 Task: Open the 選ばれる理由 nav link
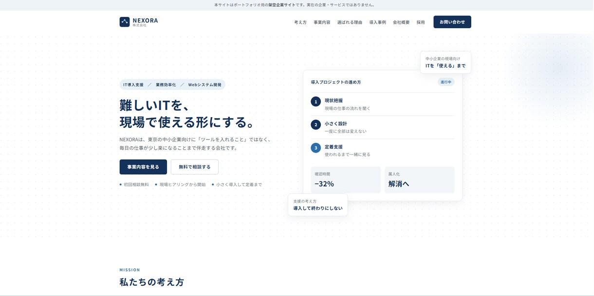350,22
